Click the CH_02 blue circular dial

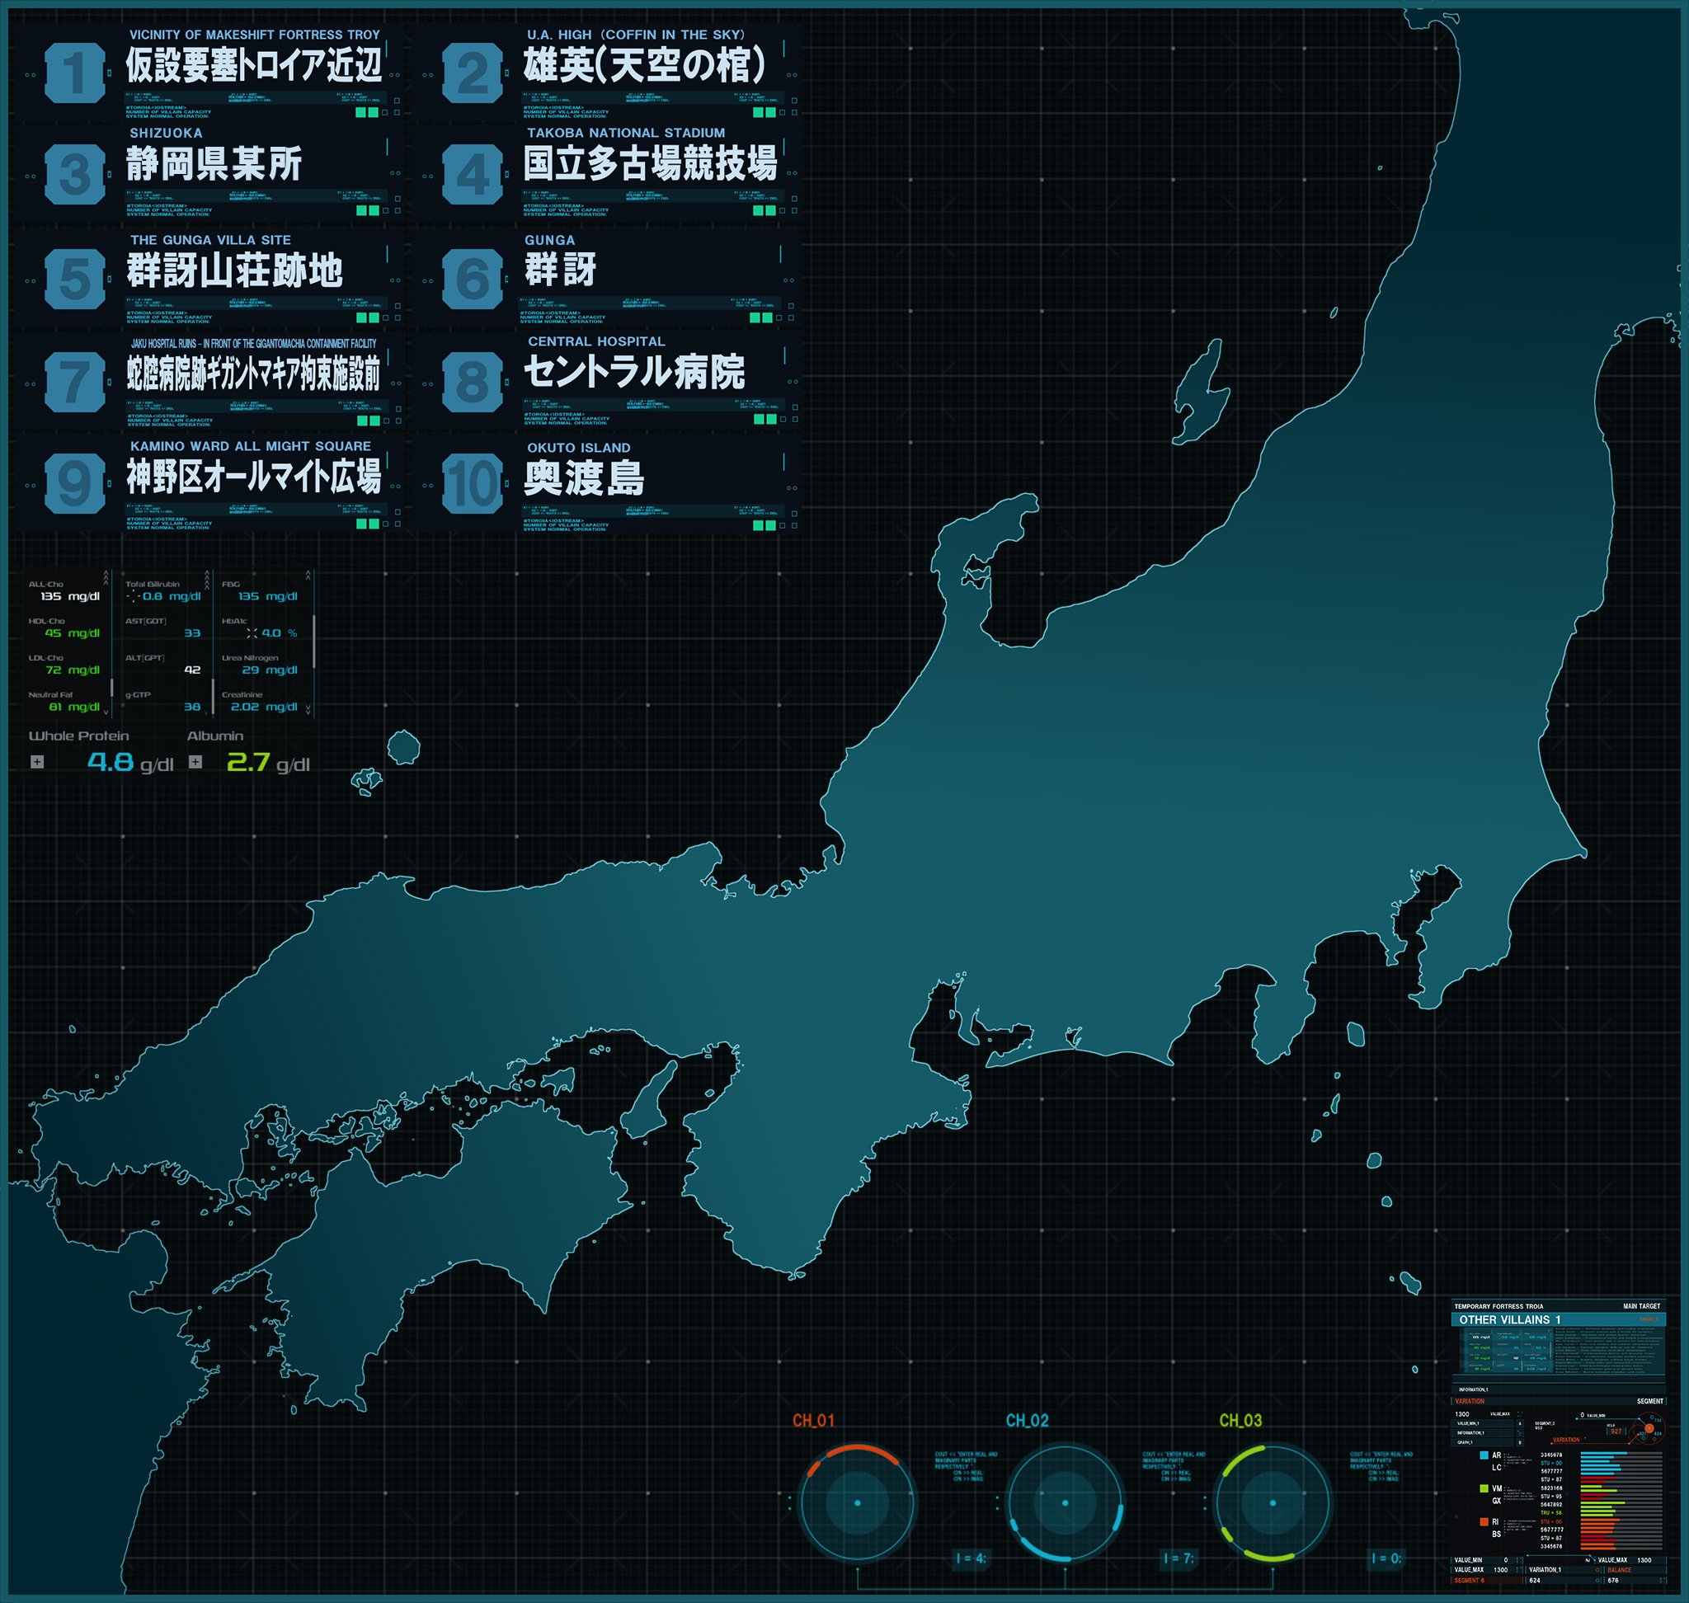[x=1065, y=1503]
